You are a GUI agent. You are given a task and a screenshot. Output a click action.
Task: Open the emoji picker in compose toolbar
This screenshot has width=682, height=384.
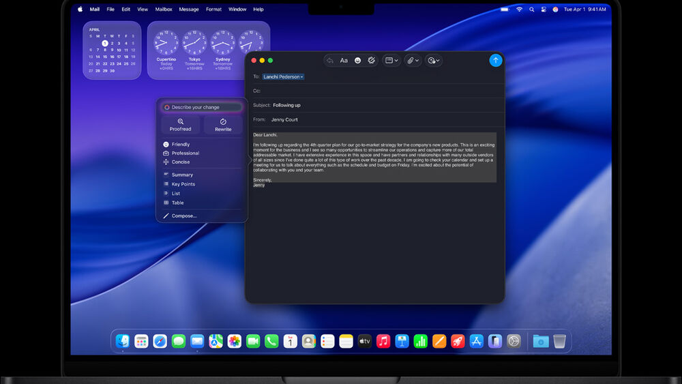tap(357, 61)
